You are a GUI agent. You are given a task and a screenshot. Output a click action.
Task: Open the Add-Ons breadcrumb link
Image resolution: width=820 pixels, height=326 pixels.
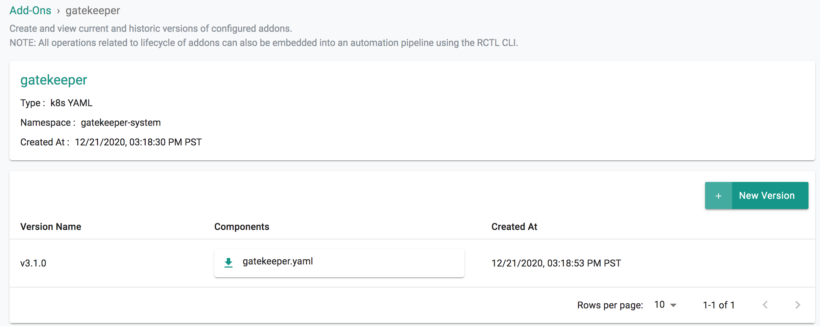[30, 10]
